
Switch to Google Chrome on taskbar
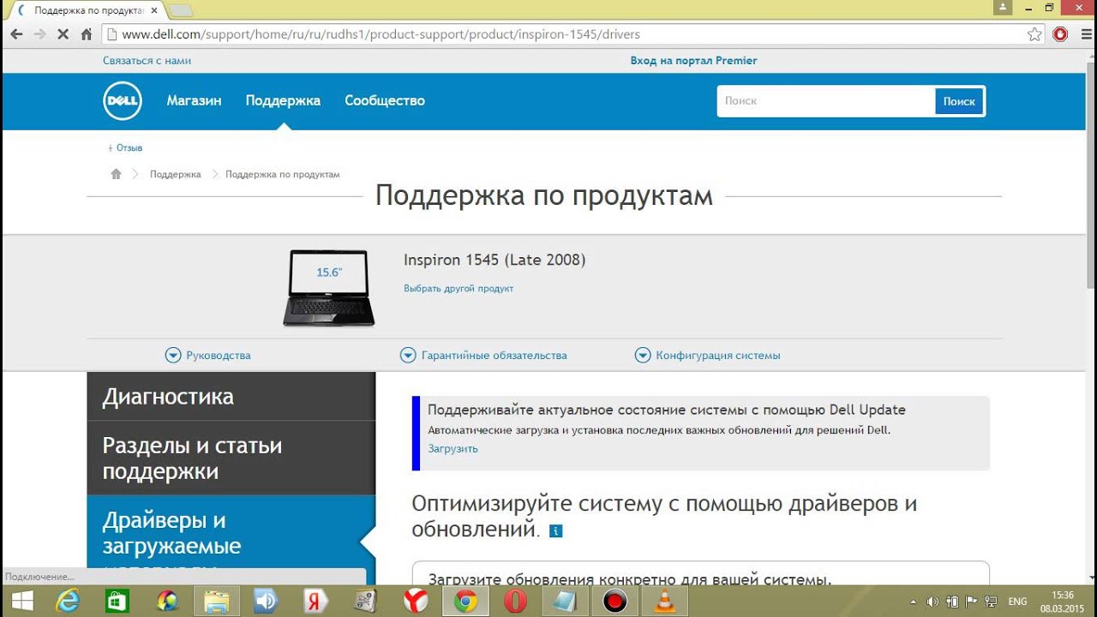[x=465, y=602]
